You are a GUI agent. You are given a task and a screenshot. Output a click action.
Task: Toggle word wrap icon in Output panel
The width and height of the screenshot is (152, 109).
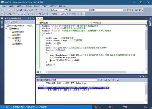[118, 80]
